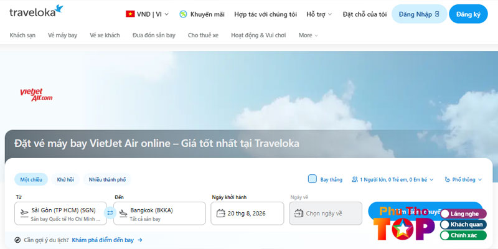Click the Tìm kiếm chuyến bay search button
498x249 pixels.
click(425, 211)
